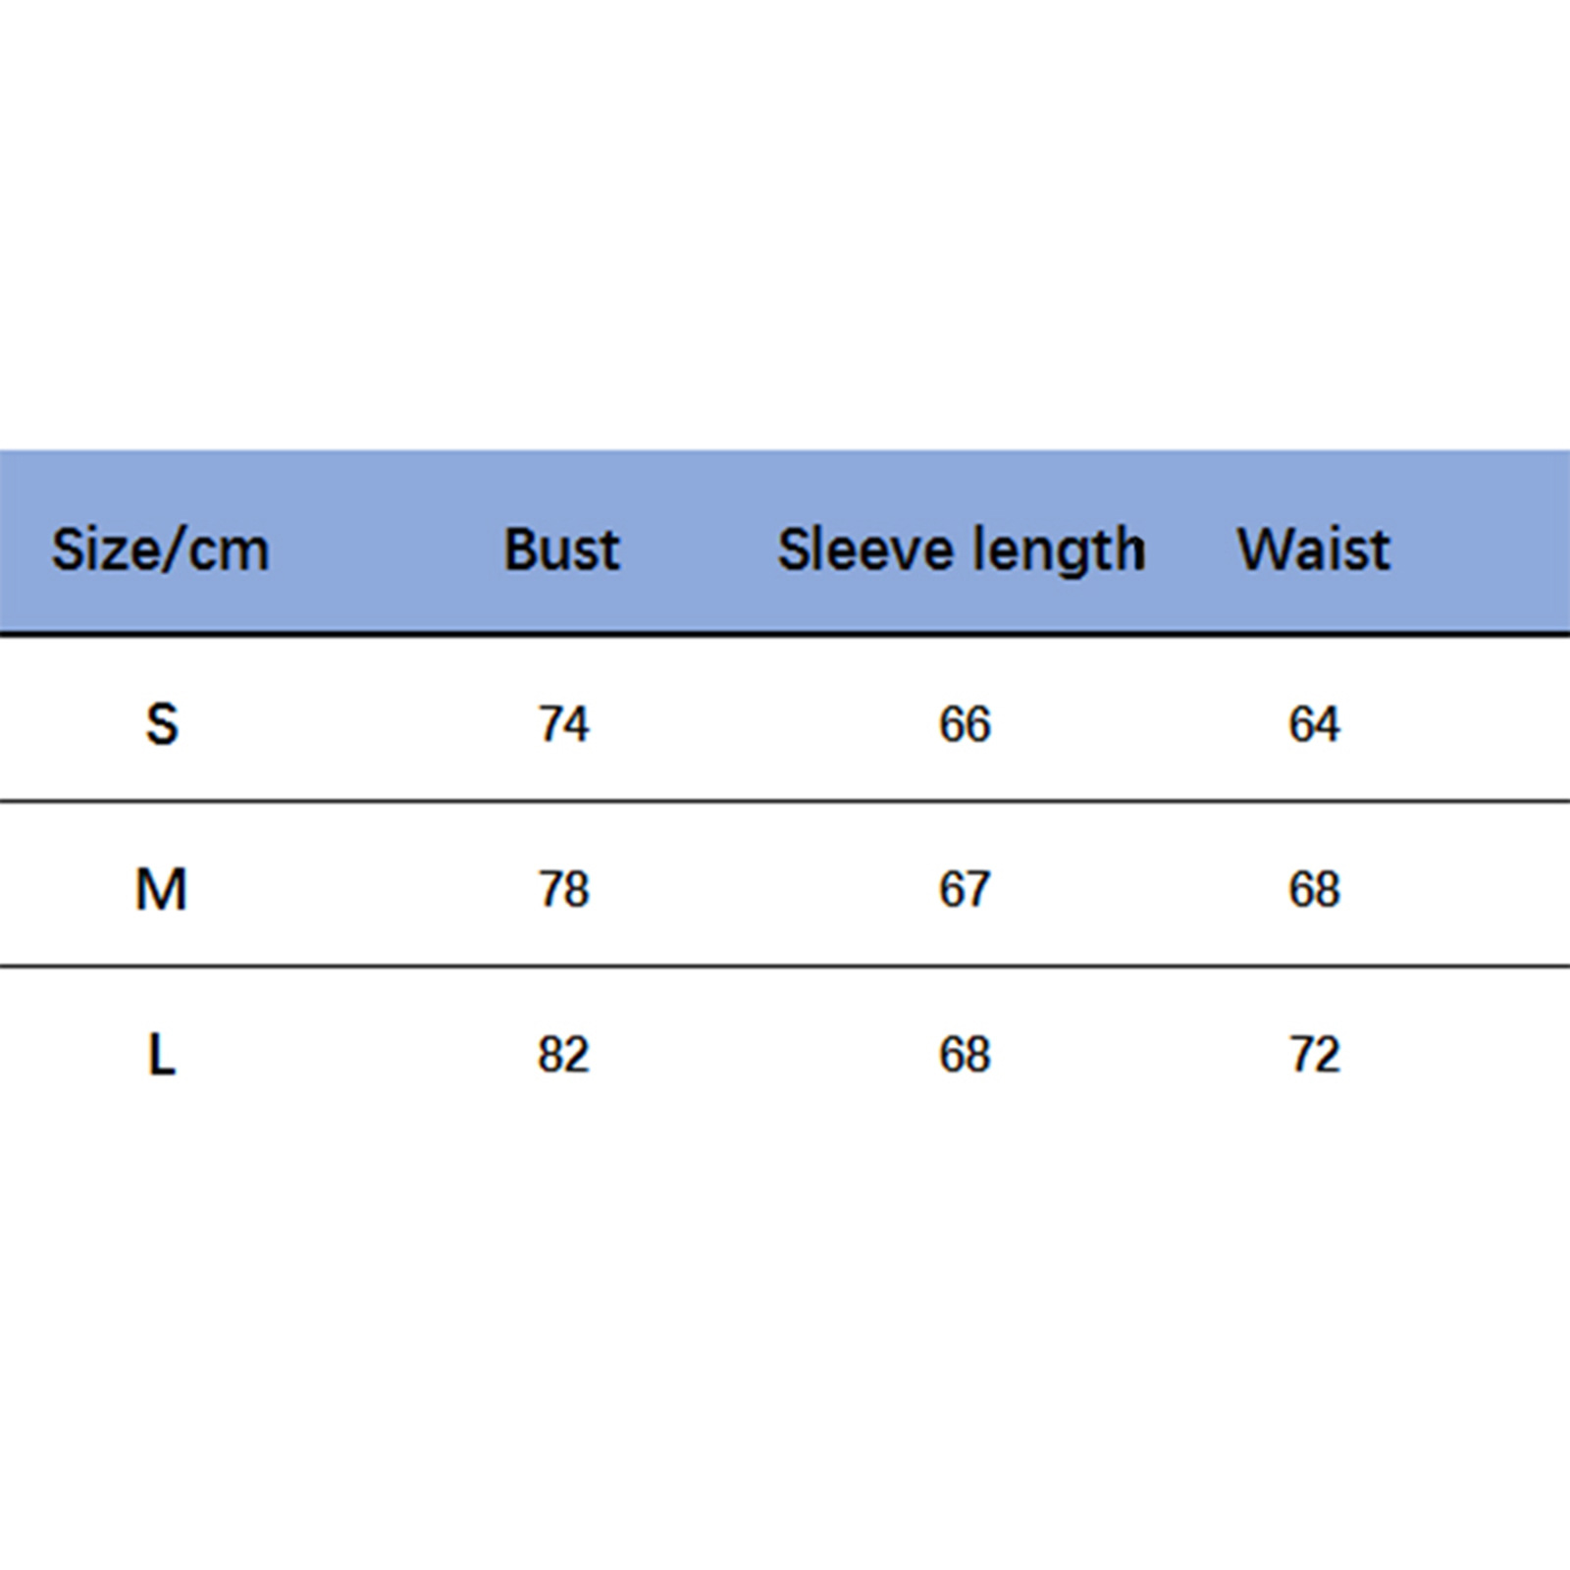
Task: Click the Waist column header
Action: (1313, 549)
